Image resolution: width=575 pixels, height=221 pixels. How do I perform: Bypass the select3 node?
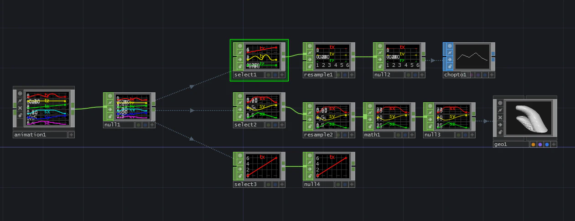pos(240,169)
